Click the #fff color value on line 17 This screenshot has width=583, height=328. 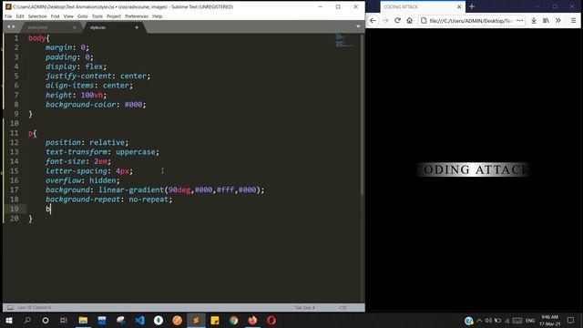pos(225,190)
